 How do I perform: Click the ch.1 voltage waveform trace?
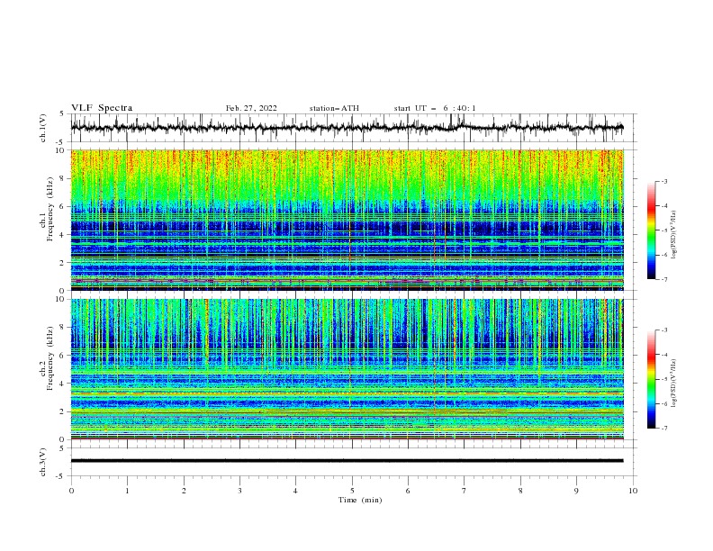coord(347,128)
